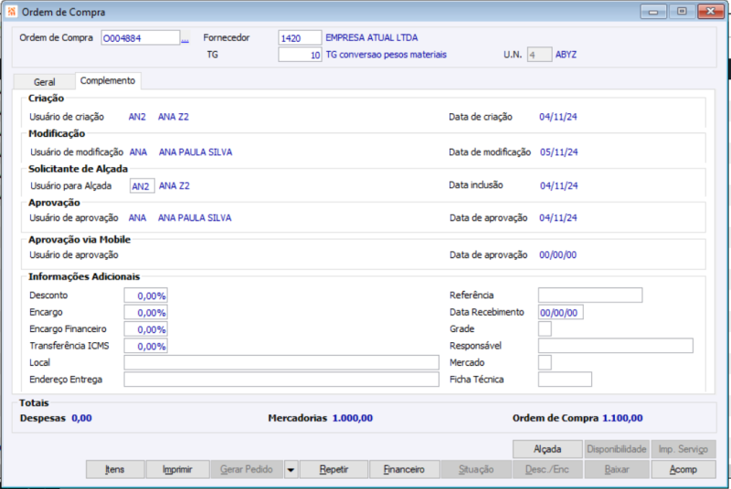Click the TG conversao pesos materiais text

click(386, 55)
